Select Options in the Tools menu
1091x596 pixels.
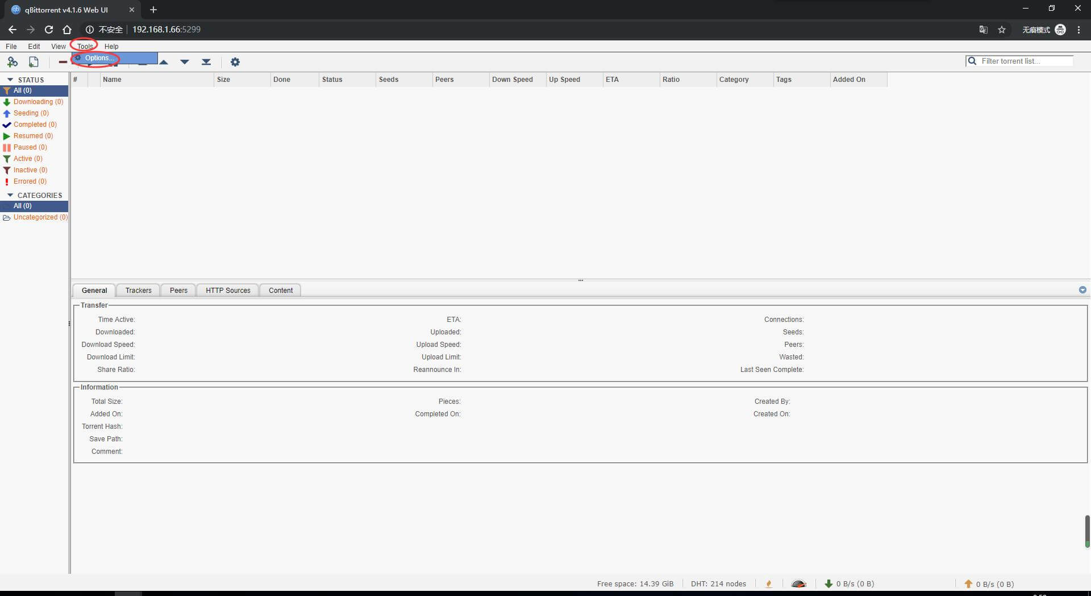pos(99,58)
